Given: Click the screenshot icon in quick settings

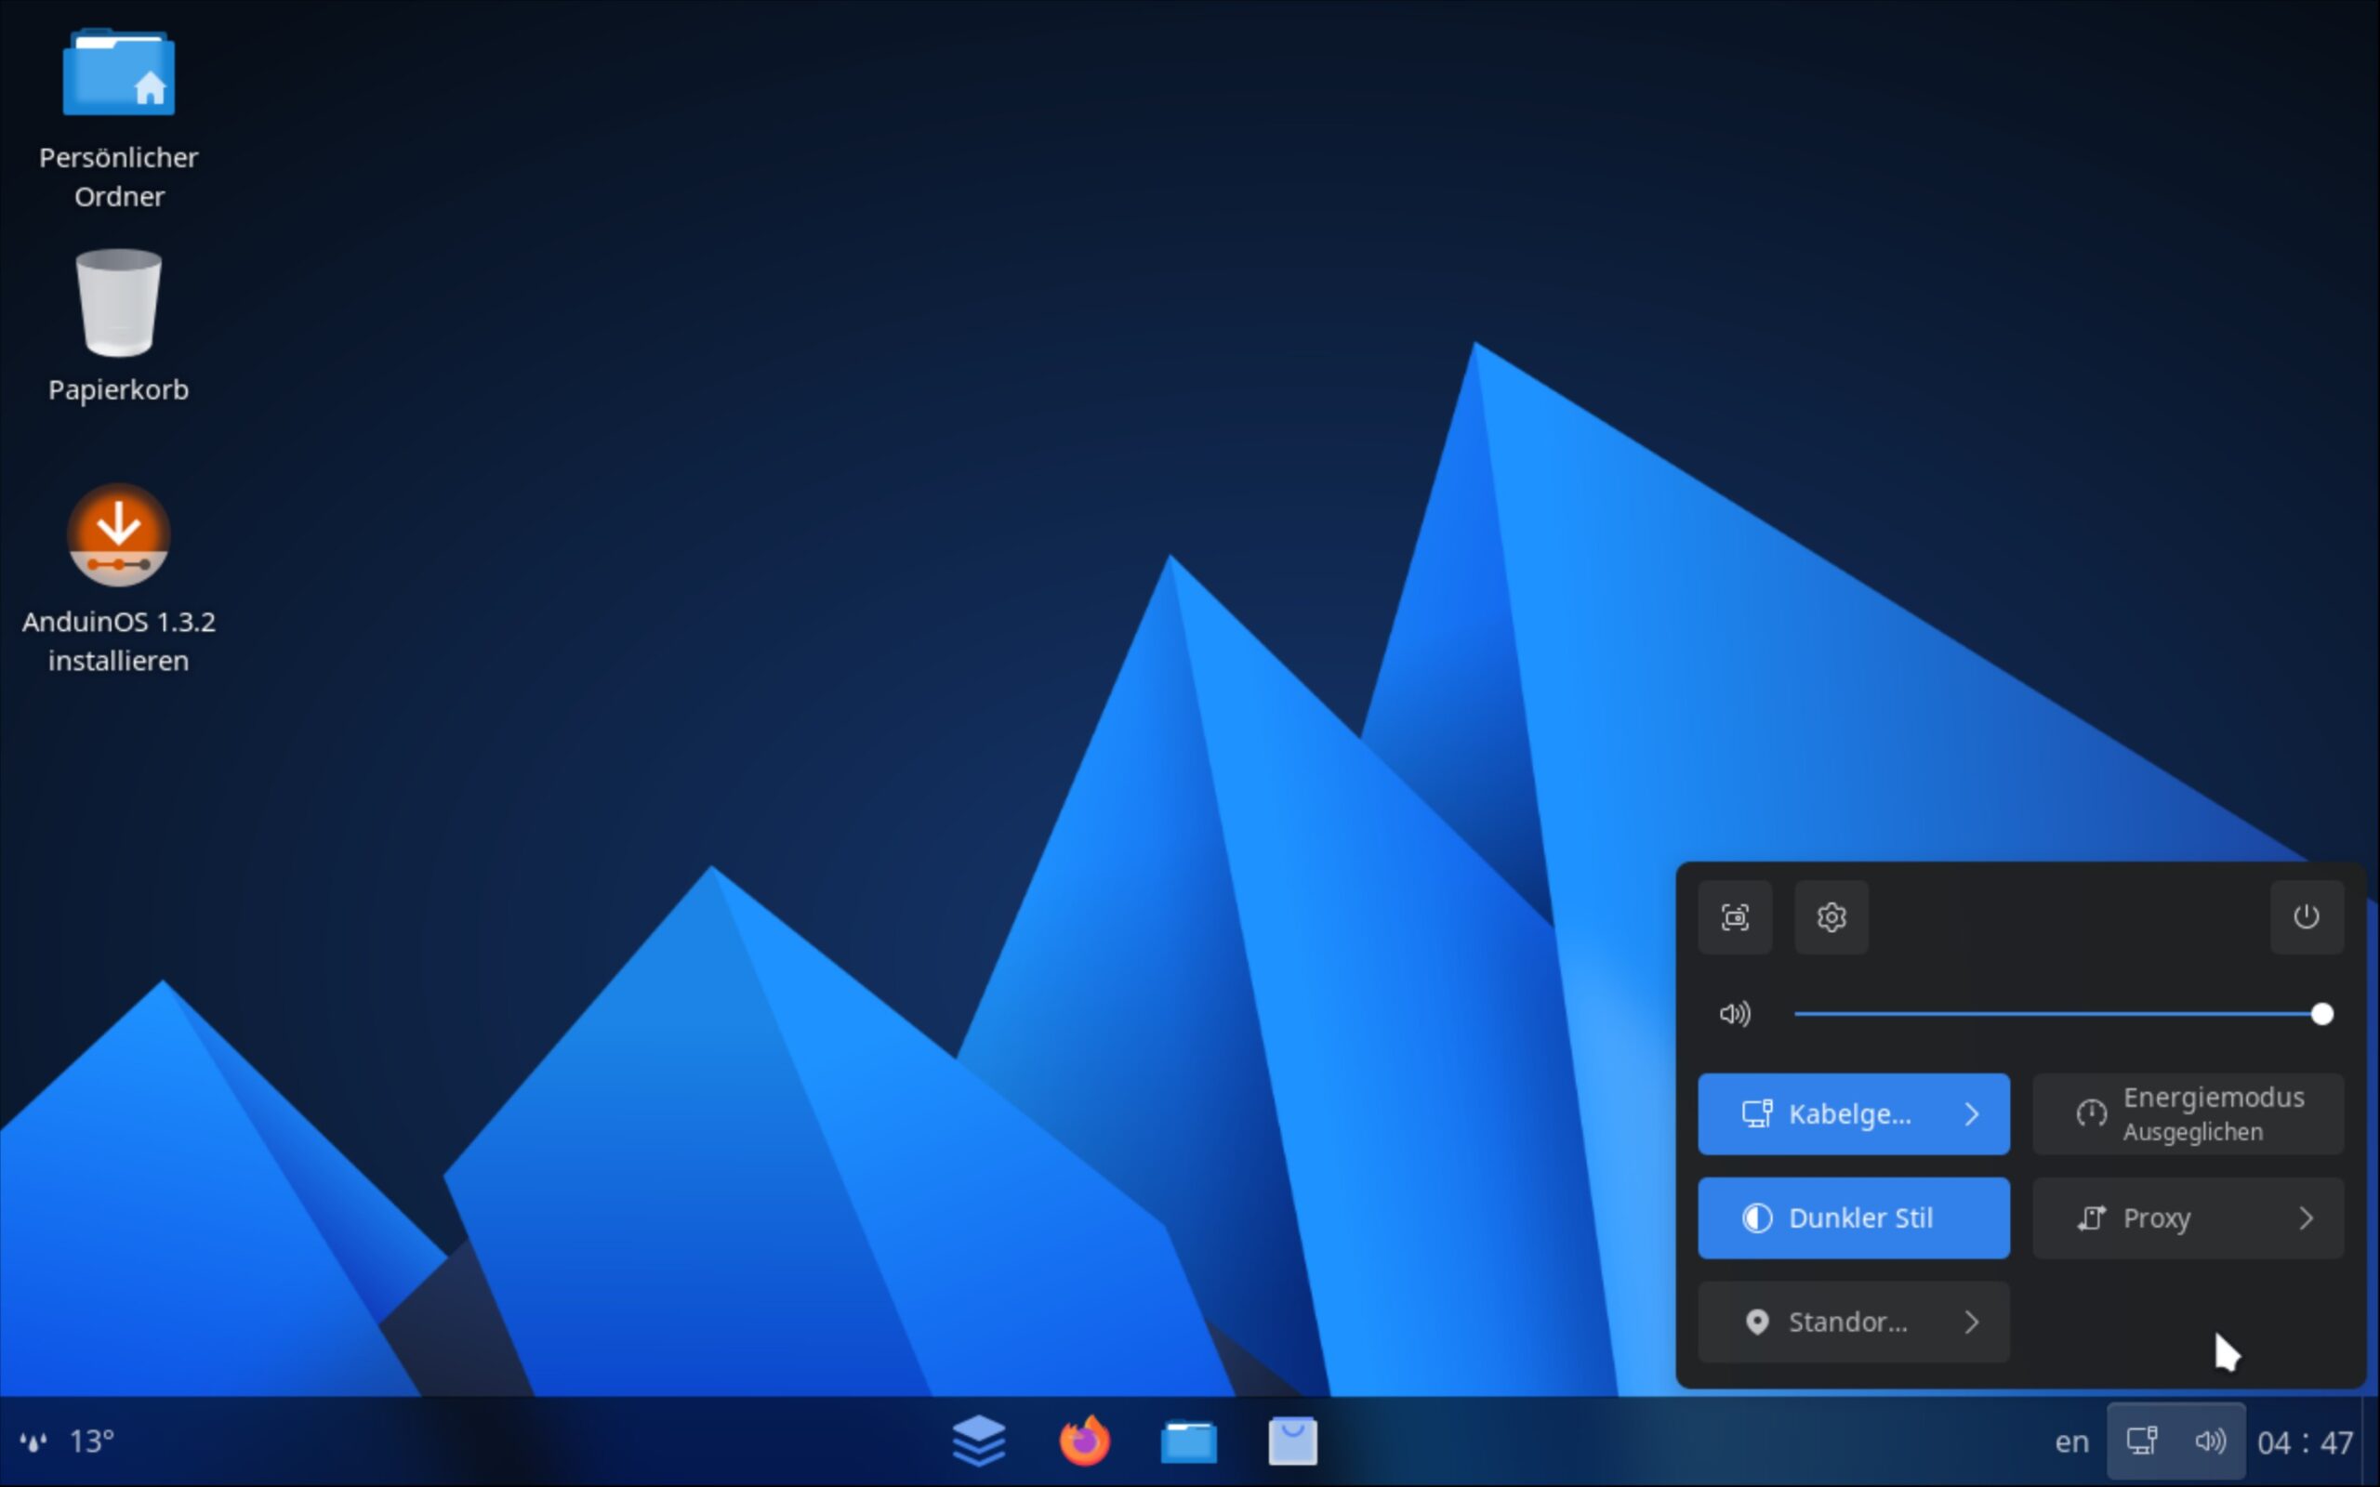Looking at the screenshot, I should tap(1735, 916).
